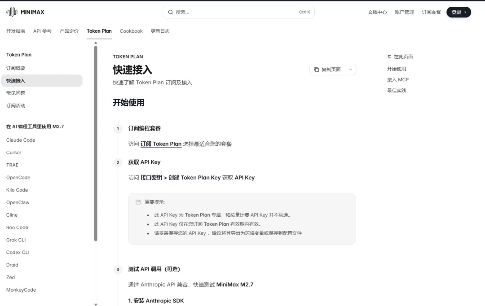Open Claude Code sidebar entry
This screenshot has width=485, height=306.
tap(21, 140)
